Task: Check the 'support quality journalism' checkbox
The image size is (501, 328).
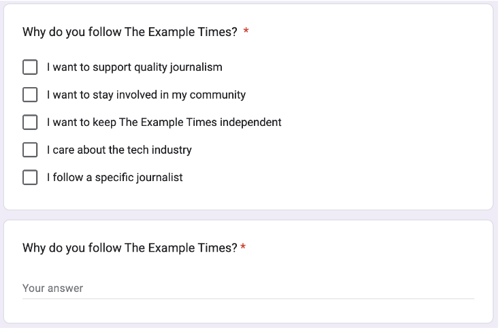Action: click(x=30, y=67)
